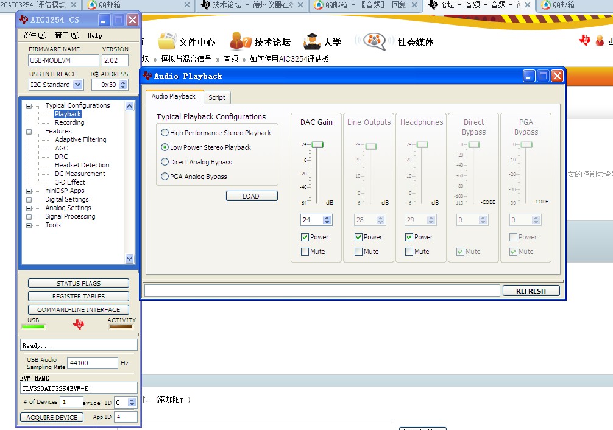
Task: Click Direct Bypass slider thumb
Action: (474, 144)
